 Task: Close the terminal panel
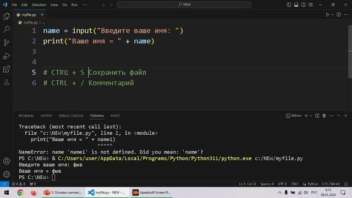346,116
